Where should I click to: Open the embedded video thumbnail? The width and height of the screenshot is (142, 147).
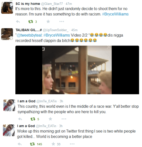click(77, 70)
